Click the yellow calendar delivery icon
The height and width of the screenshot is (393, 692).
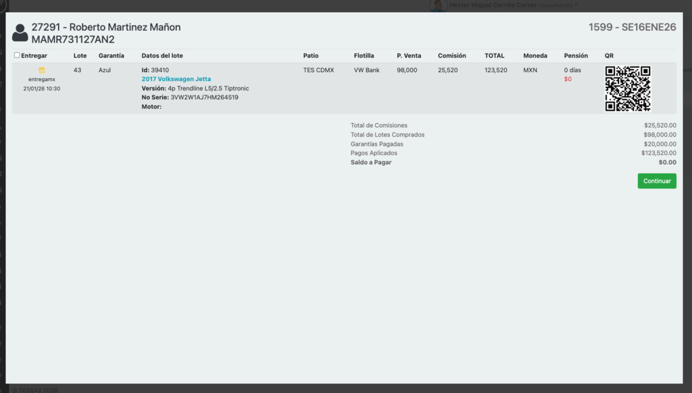tap(42, 70)
